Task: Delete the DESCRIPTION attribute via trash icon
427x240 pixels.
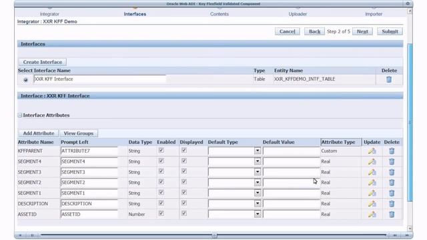Action: point(392,204)
